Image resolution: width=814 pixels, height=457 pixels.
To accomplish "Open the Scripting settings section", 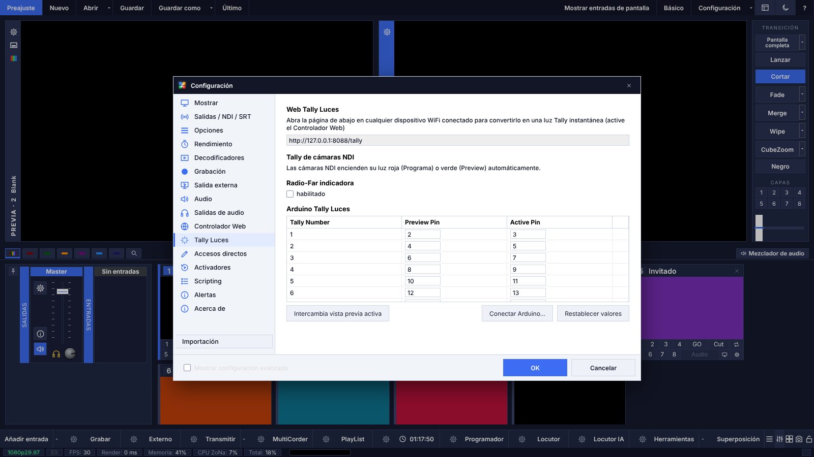I will (x=224, y=281).
